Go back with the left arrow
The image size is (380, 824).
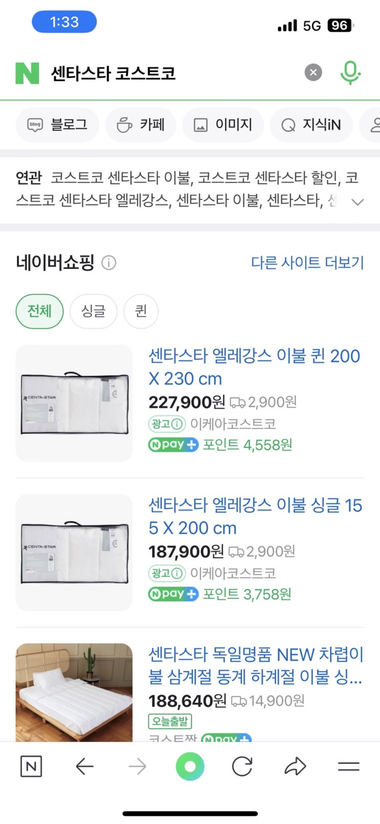tap(84, 767)
